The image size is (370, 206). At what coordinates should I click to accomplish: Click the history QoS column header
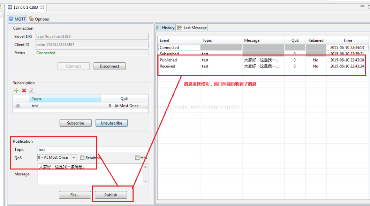point(295,40)
